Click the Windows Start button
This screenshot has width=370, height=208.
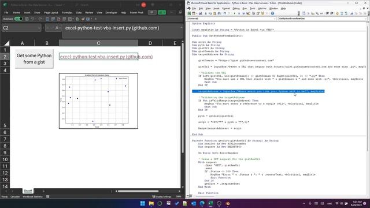click(x=143, y=203)
